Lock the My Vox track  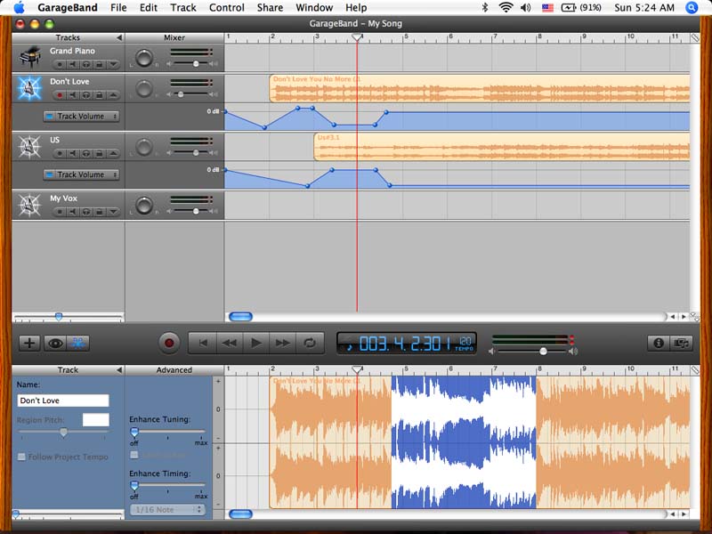tap(99, 212)
